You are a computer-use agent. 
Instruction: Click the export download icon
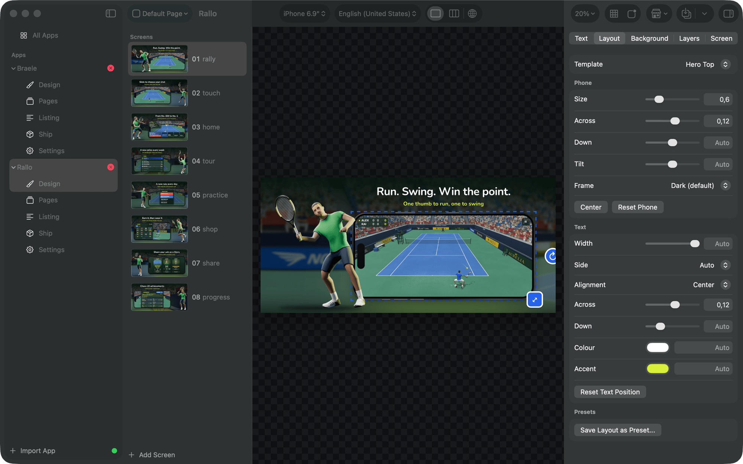pyautogui.click(x=686, y=14)
